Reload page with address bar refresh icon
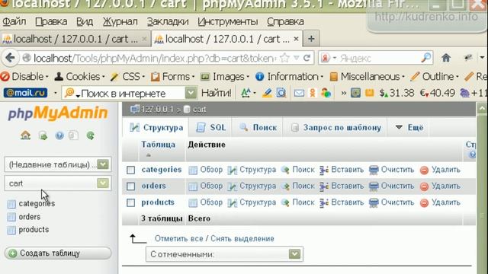488x274 pixels. tap(307, 58)
